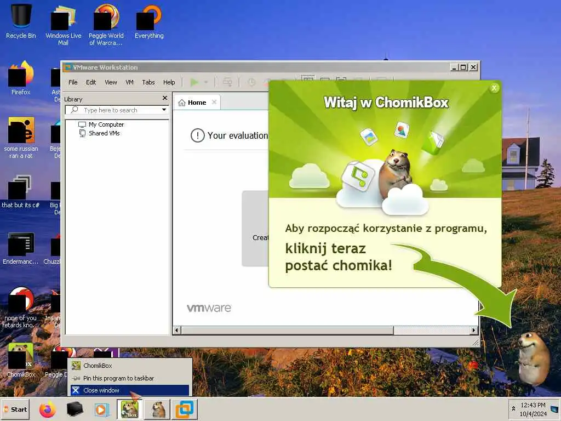Viewport: 561px width, 421px height.
Task: Click the network tray icon
Action: [x=554, y=409]
